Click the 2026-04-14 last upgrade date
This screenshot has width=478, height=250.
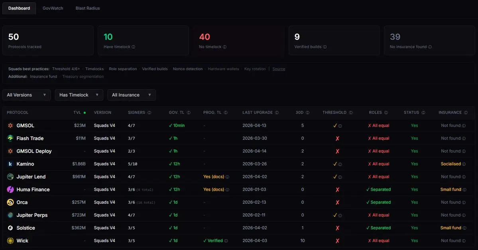click(254, 151)
